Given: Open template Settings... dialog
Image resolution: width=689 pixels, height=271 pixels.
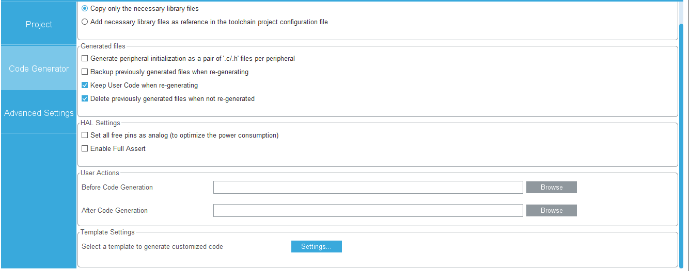Looking at the screenshot, I should (317, 247).
